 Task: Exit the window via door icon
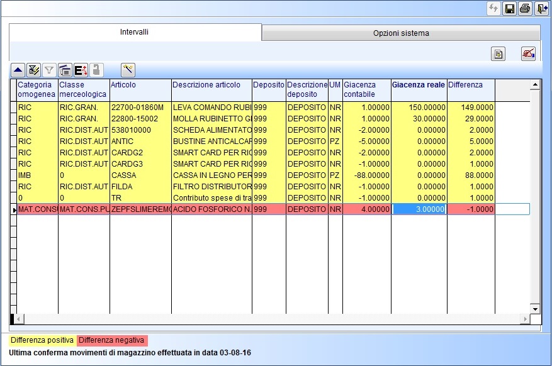541,8
